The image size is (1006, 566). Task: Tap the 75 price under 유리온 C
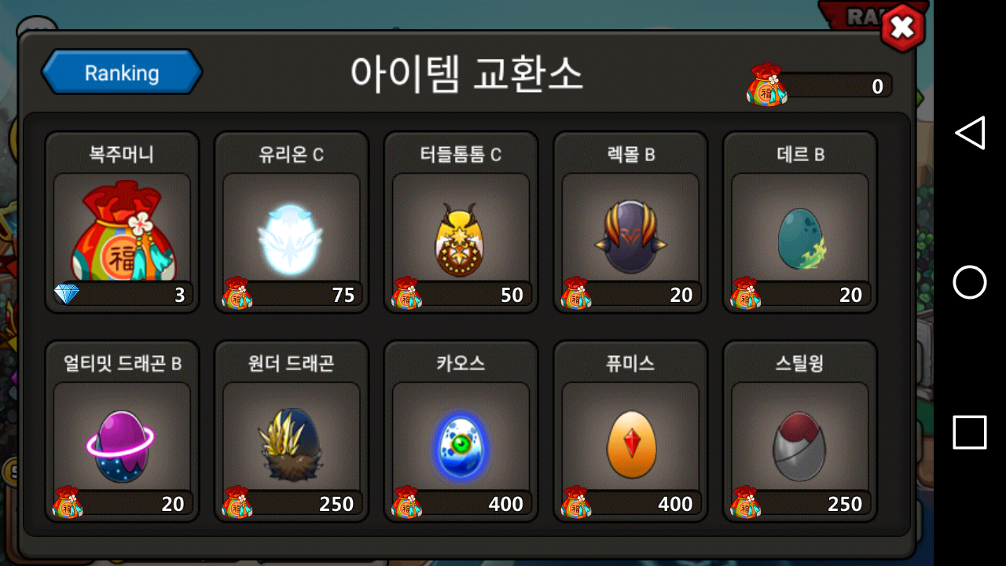pyautogui.click(x=291, y=295)
